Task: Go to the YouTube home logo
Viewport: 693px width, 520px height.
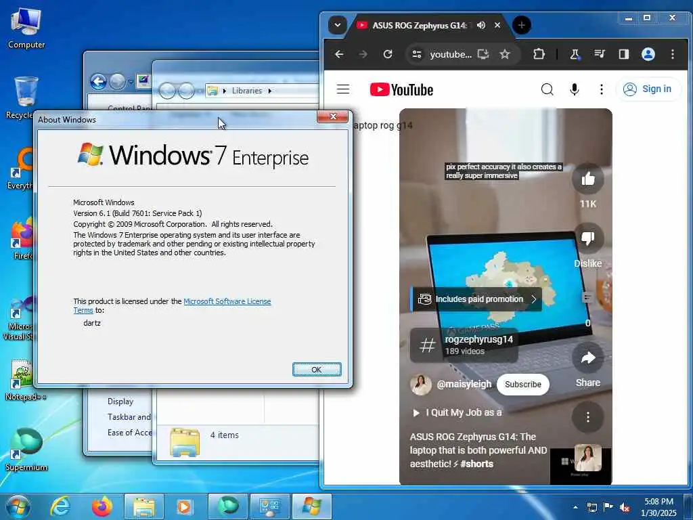Action: [401, 89]
